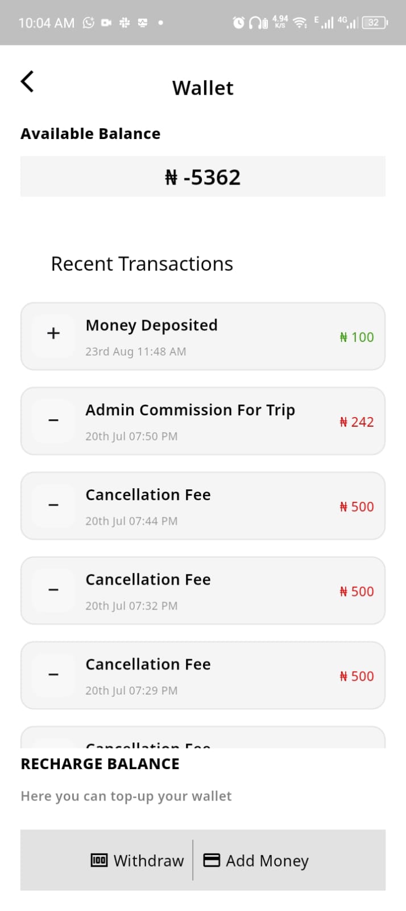Select Cancellation Fee from 07:44 PM

tap(203, 506)
